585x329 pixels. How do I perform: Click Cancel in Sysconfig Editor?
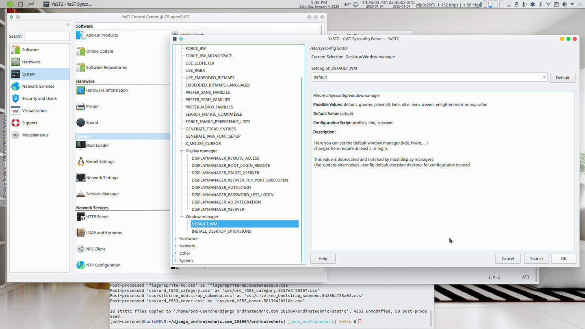coord(508,259)
